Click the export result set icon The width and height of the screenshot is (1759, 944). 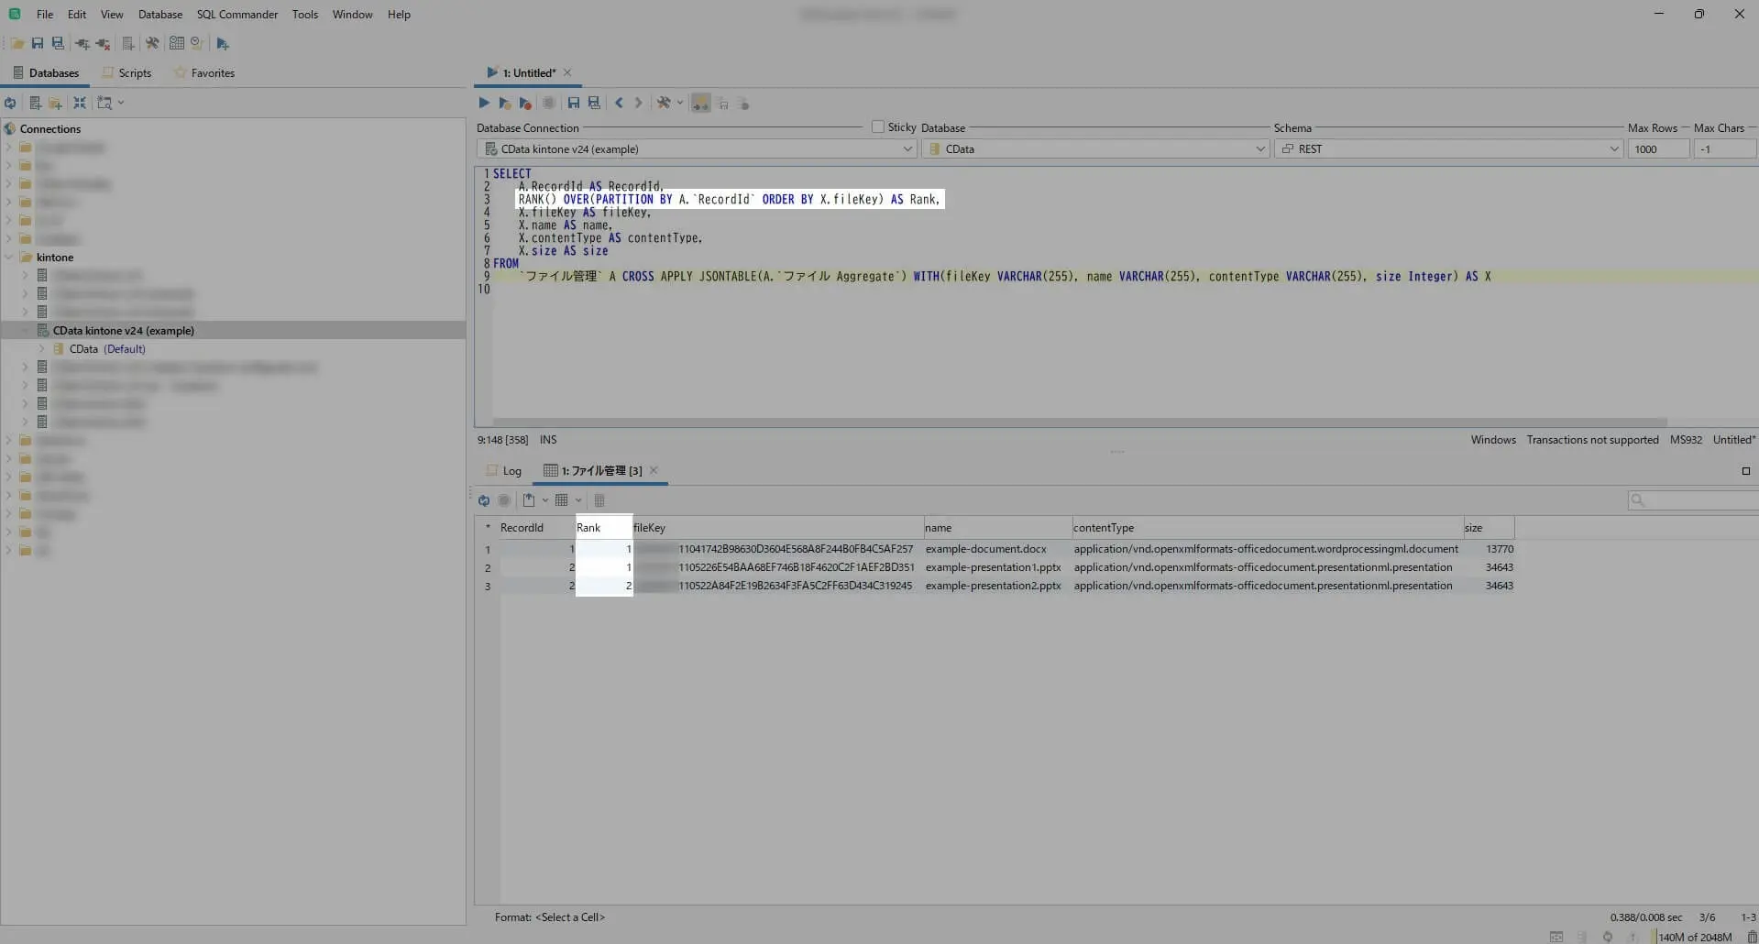[x=529, y=500]
